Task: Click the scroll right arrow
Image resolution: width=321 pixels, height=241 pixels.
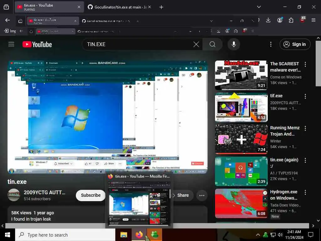Action: (x=313, y=226)
